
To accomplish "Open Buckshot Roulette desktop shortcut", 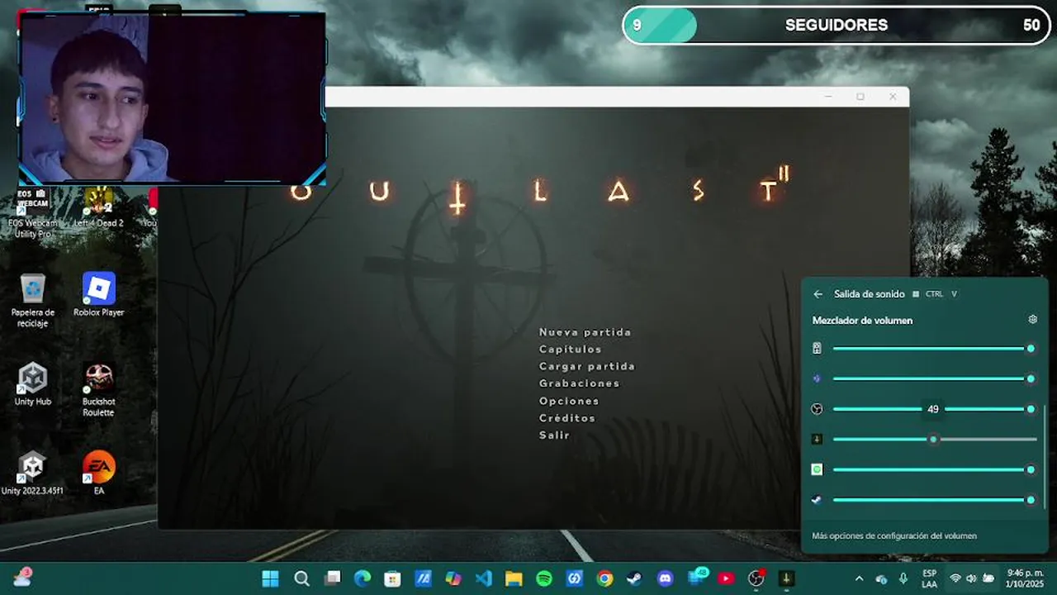I will click(x=98, y=390).
